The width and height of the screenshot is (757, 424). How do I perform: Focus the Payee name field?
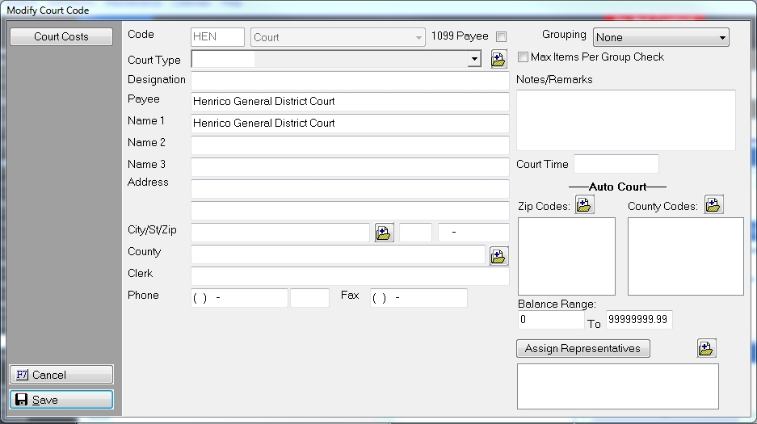[x=349, y=102]
